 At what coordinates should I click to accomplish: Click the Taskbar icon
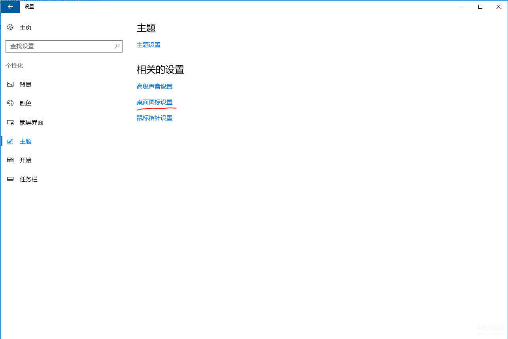point(10,179)
